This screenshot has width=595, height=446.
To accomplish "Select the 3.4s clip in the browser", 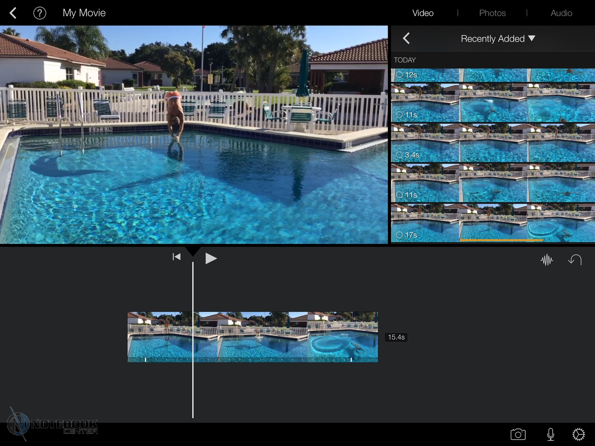I will 493,143.
